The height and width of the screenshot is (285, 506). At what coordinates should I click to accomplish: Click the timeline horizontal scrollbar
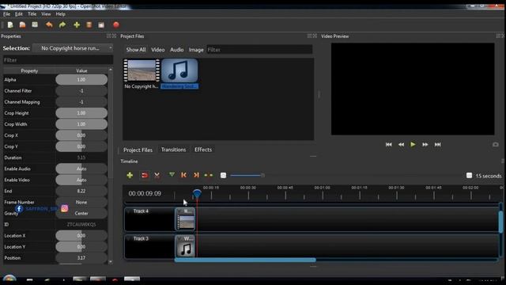coord(245,260)
